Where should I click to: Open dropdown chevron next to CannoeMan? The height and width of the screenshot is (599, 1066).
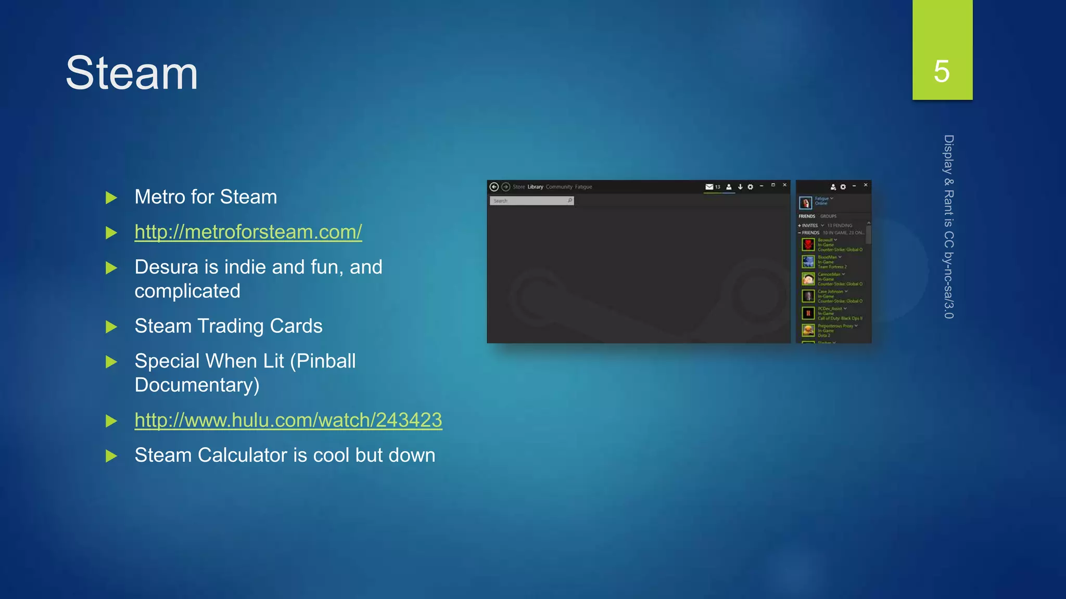pyautogui.click(x=843, y=274)
